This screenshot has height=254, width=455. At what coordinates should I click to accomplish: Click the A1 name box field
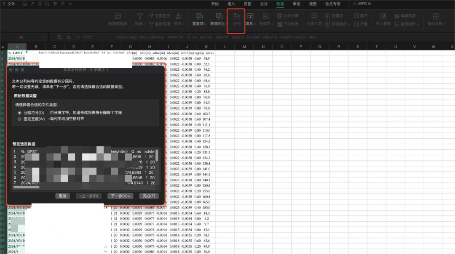(24, 37)
